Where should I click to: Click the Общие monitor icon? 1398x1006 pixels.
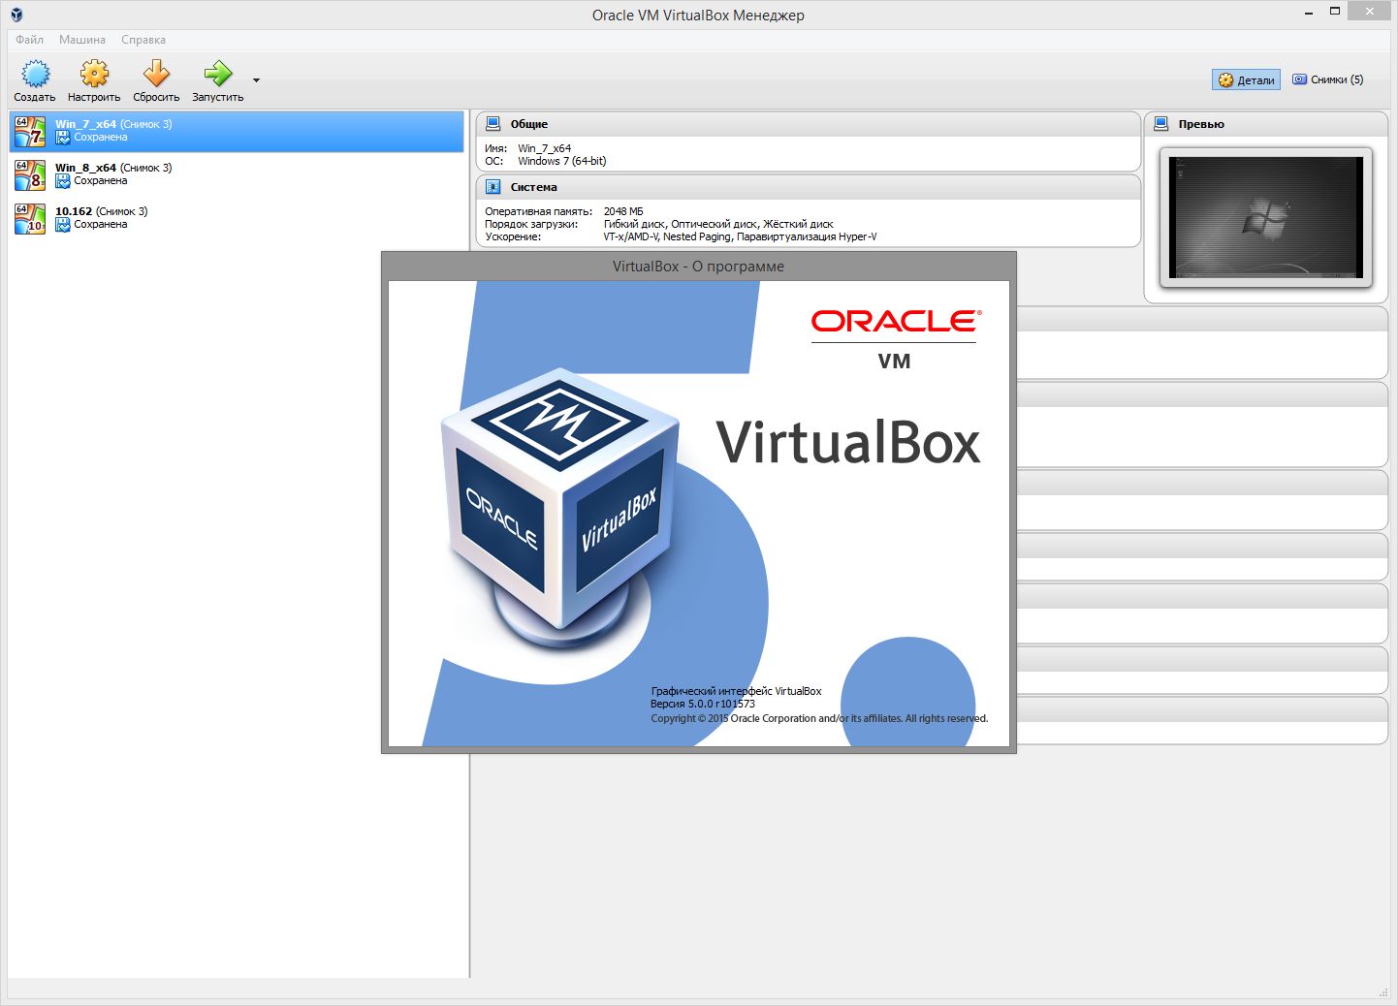492,124
